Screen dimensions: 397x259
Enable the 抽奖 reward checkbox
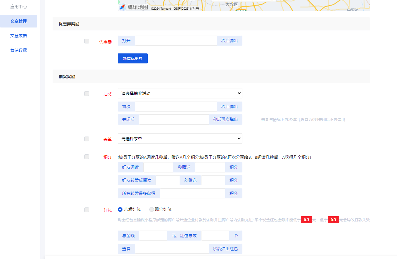pyautogui.click(x=87, y=93)
